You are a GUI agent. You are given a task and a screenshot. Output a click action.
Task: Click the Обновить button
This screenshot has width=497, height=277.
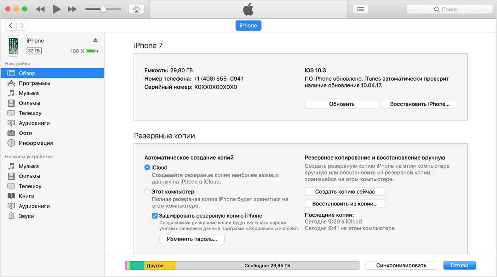341,104
